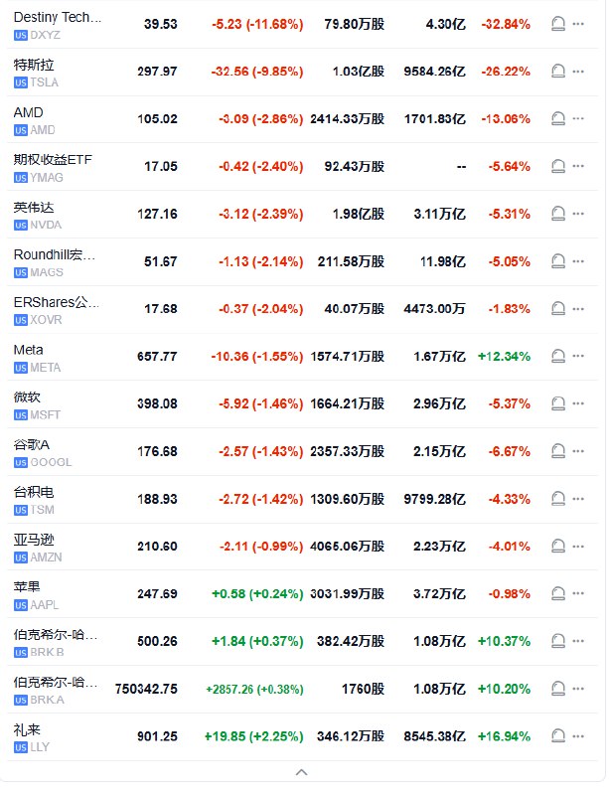Set alert bell for NVDA row

click(x=557, y=214)
